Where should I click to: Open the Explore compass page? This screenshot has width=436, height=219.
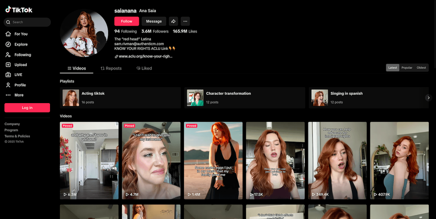21,44
